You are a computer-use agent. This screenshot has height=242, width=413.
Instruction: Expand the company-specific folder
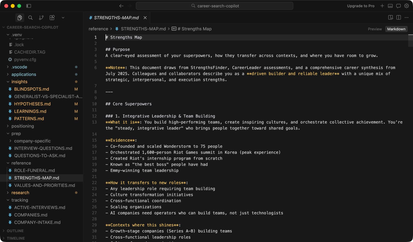32,141
